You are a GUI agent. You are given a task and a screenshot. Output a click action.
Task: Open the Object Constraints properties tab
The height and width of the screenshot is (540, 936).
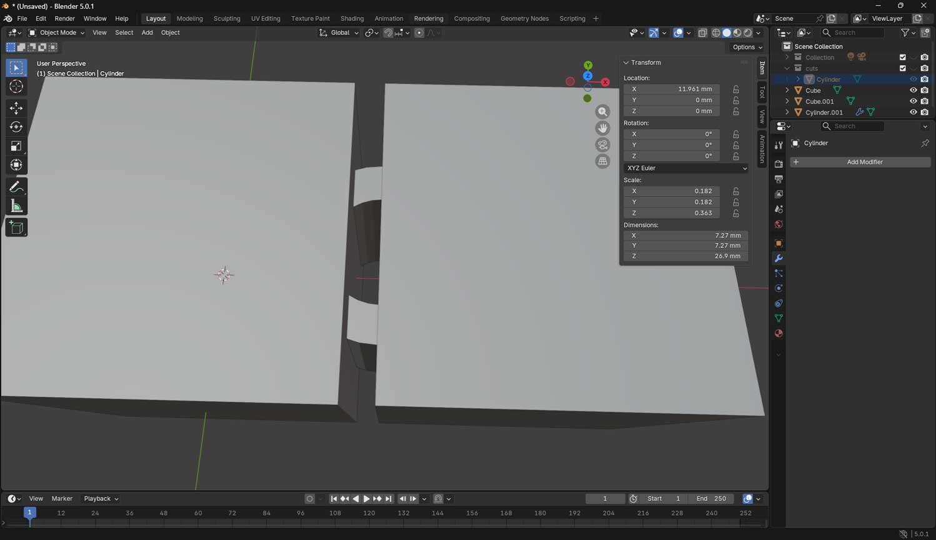779,303
